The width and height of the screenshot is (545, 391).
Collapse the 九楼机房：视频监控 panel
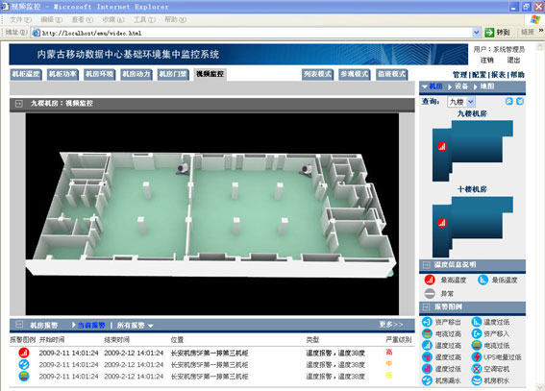point(19,104)
